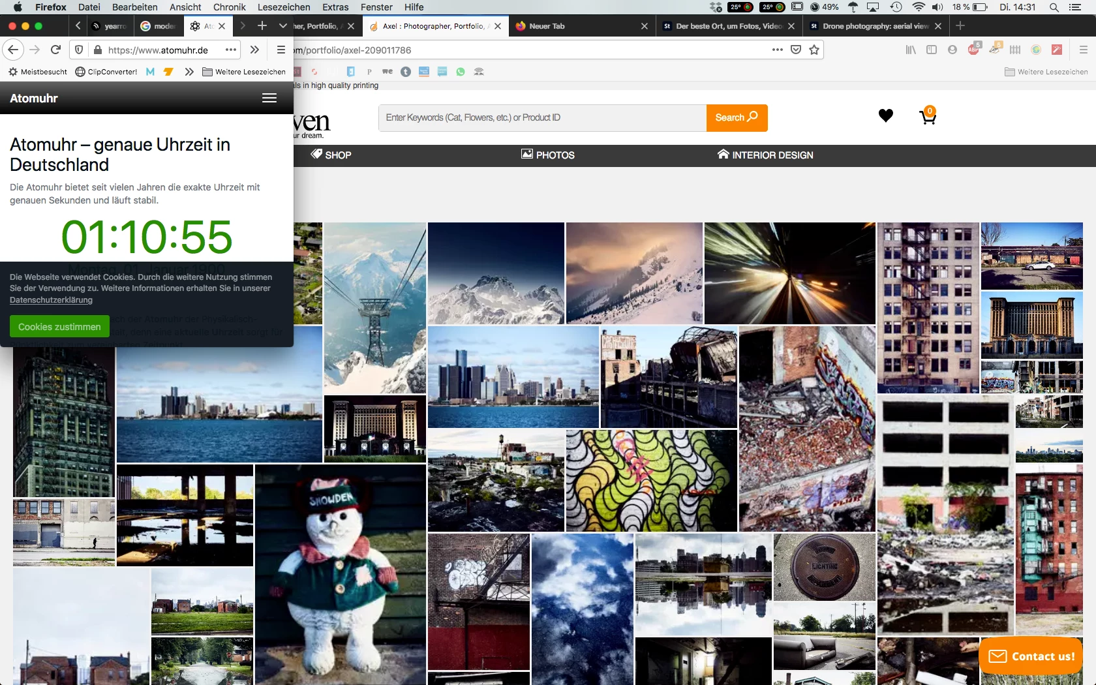1096x685 pixels.
Task: Open the snowman toy photo
Action: [341, 574]
